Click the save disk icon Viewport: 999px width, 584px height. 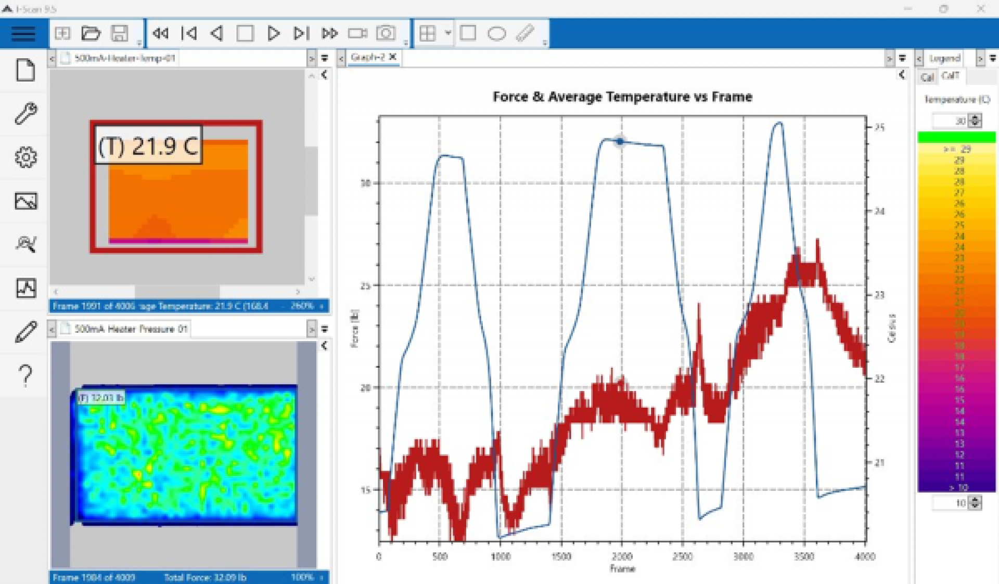(120, 34)
